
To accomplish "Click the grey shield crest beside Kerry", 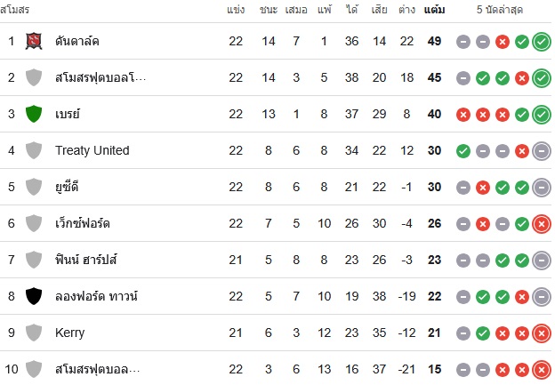I will coord(34,333).
